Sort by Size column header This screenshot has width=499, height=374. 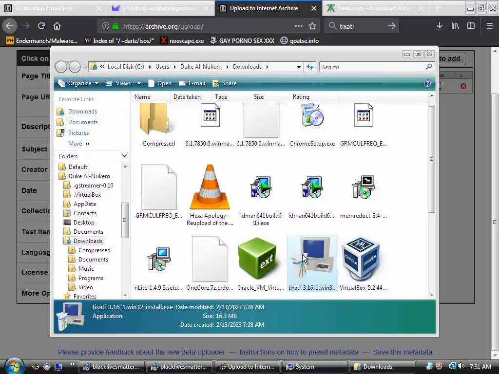coord(270,97)
